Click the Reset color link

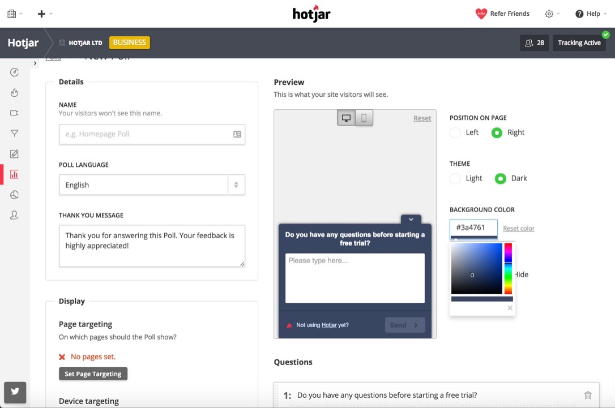coord(519,229)
